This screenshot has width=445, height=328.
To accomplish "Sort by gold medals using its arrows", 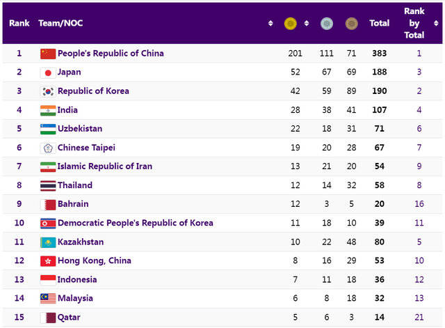I will [x=306, y=24].
